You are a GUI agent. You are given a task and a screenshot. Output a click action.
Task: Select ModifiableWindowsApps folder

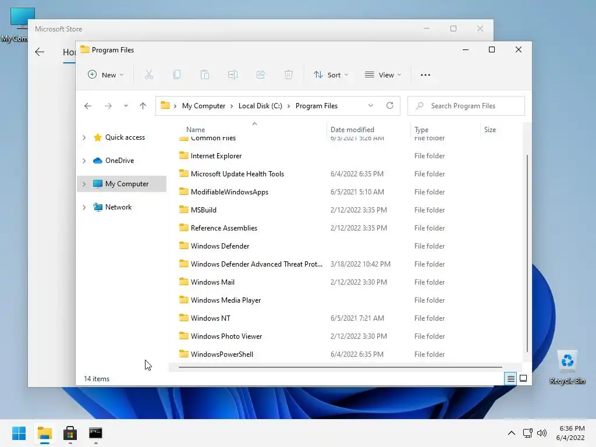[229, 192]
